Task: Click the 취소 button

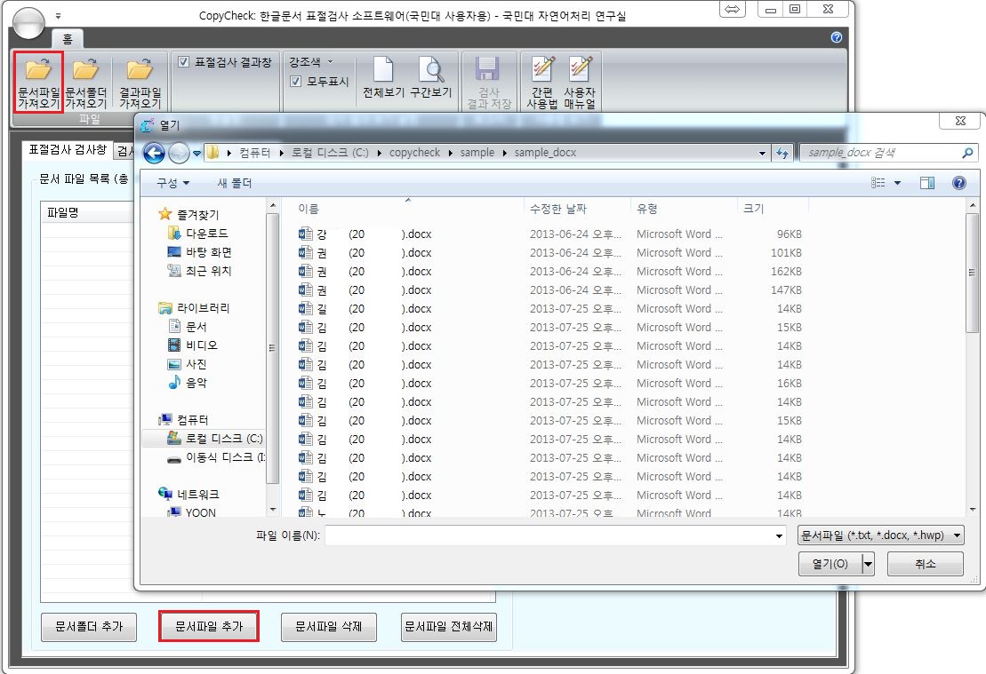Action: click(x=925, y=564)
